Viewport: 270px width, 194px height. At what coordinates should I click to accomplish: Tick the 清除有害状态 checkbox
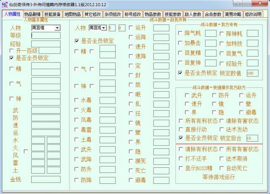[222, 121]
